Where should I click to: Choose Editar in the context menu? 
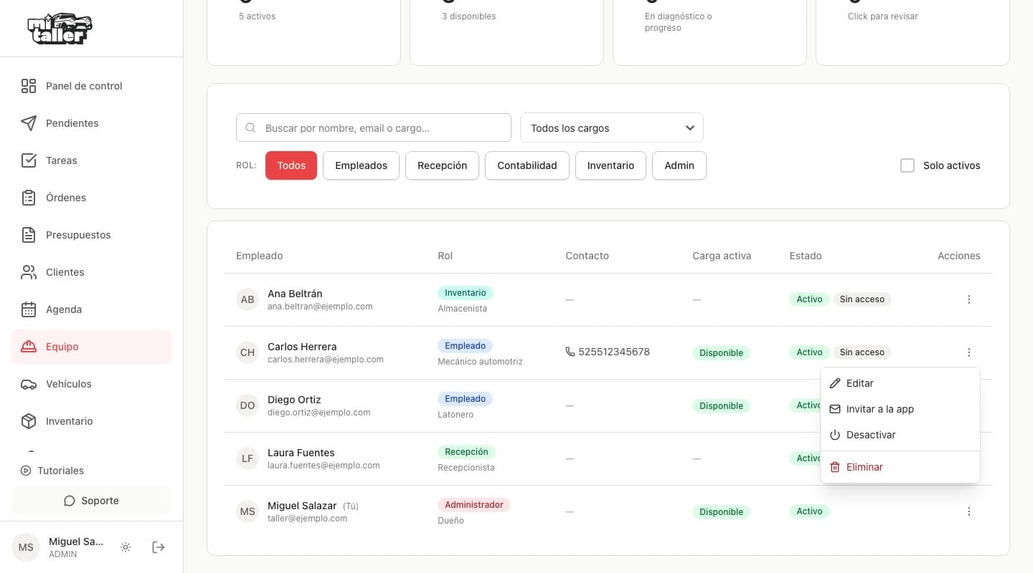click(900, 383)
